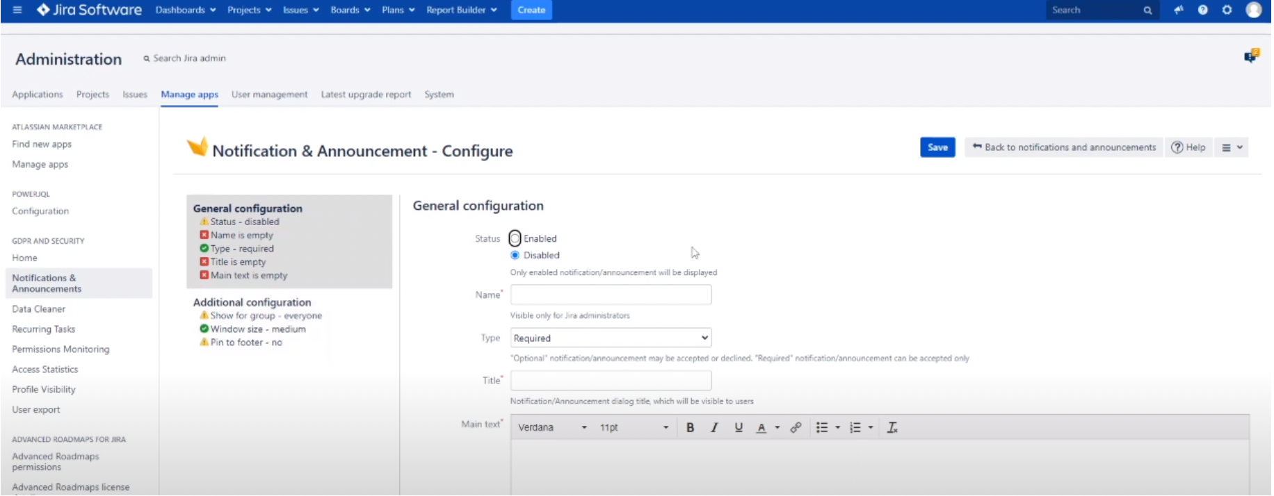1274x496 pixels.
Task: Open Advanced Roadmaps permissions link
Action: (x=56, y=462)
